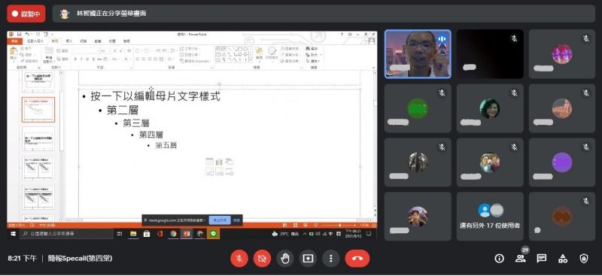
Task: Open the 選取 select dropdown
Action: 313,61
